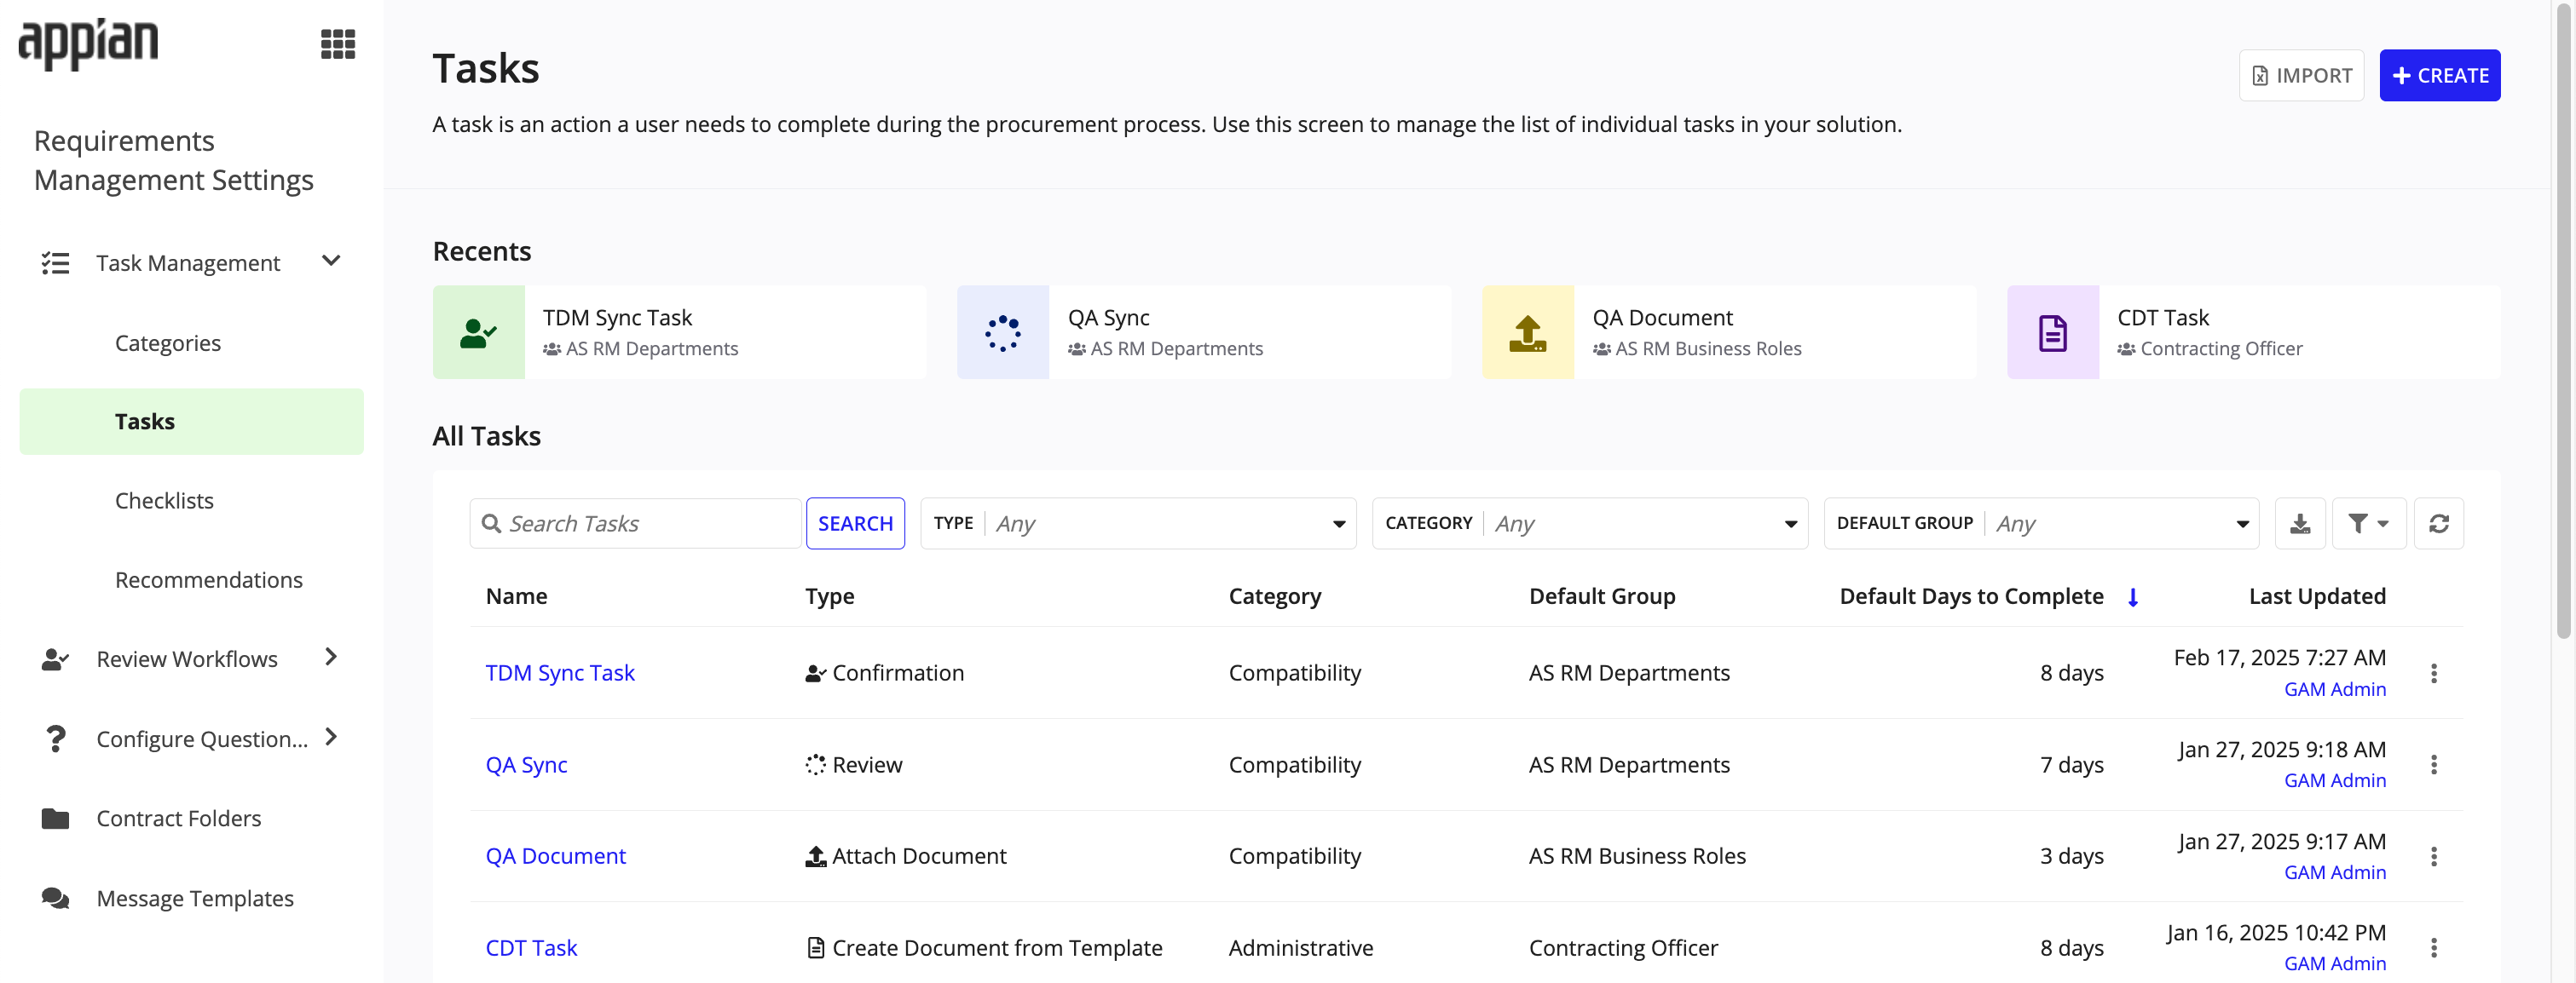
Task: Expand the Configure Question section
Action: coord(331,738)
